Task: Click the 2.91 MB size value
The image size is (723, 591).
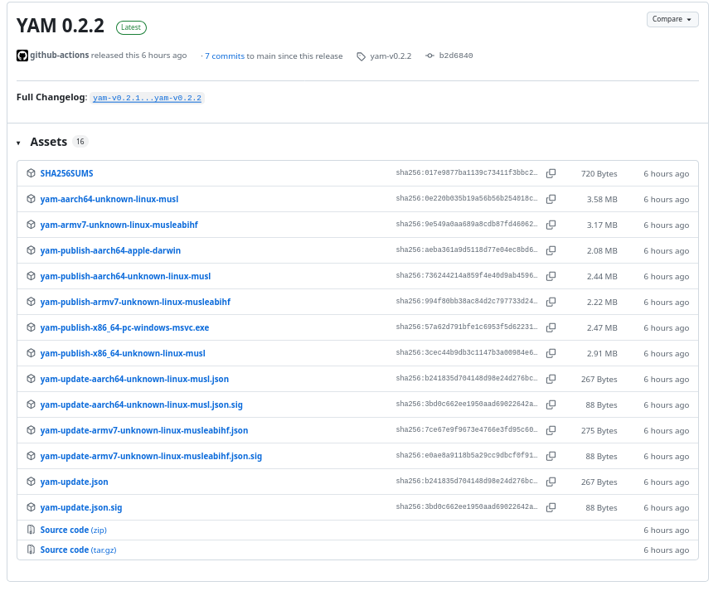Action: click(602, 354)
